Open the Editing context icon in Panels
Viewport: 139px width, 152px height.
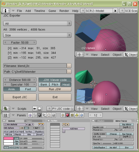point(49,115)
